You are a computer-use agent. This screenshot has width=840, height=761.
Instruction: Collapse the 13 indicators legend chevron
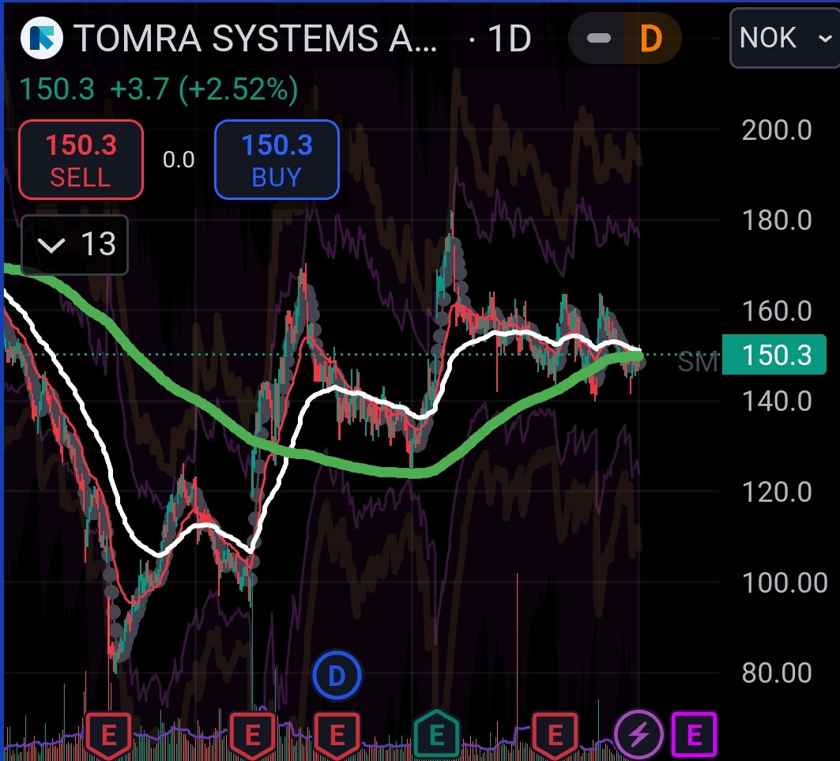point(74,245)
